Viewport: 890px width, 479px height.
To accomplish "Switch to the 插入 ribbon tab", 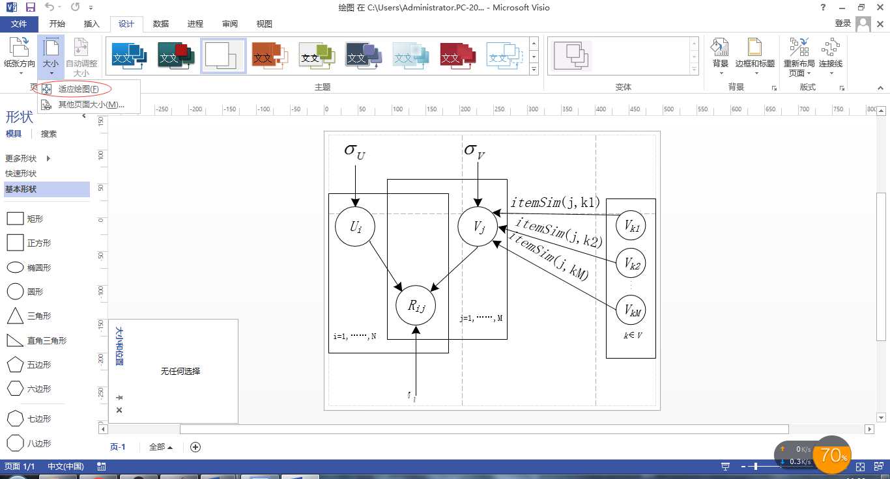I will coord(92,24).
